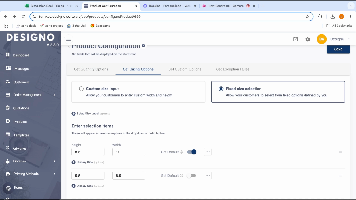Click drag handle of the 5.5 x 8.5 row
Image resolution: width=356 pixels, height=200 pixels.
(x=340, y=176)
